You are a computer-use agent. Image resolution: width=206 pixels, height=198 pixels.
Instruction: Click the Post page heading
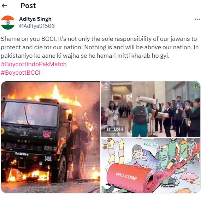tap(28, 6)
